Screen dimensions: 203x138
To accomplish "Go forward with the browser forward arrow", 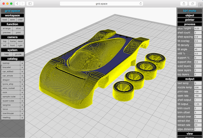I will [x=22, y=4].
